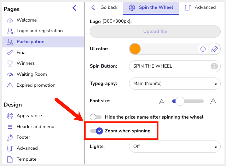Click the Waiting Room gauge icon

pos(10,74)
